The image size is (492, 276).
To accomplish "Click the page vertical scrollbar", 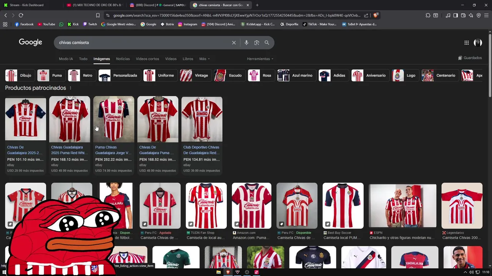I will pyautogui.click(x=490, y=65).
